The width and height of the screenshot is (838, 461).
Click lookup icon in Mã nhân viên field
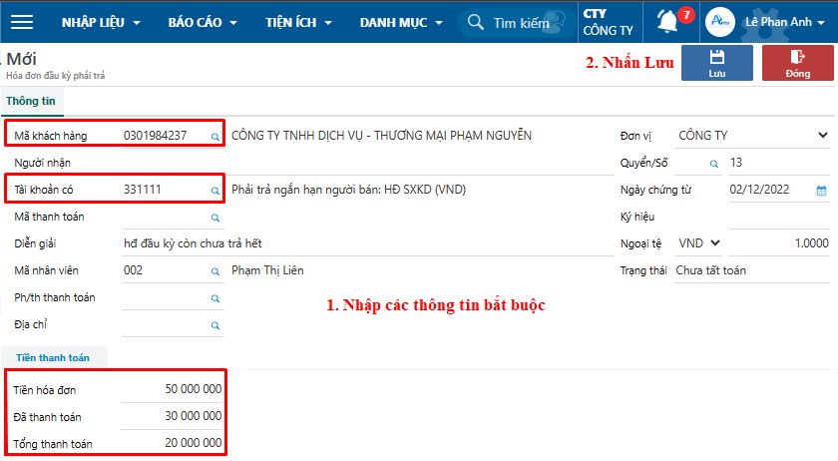tap(214, 270)
